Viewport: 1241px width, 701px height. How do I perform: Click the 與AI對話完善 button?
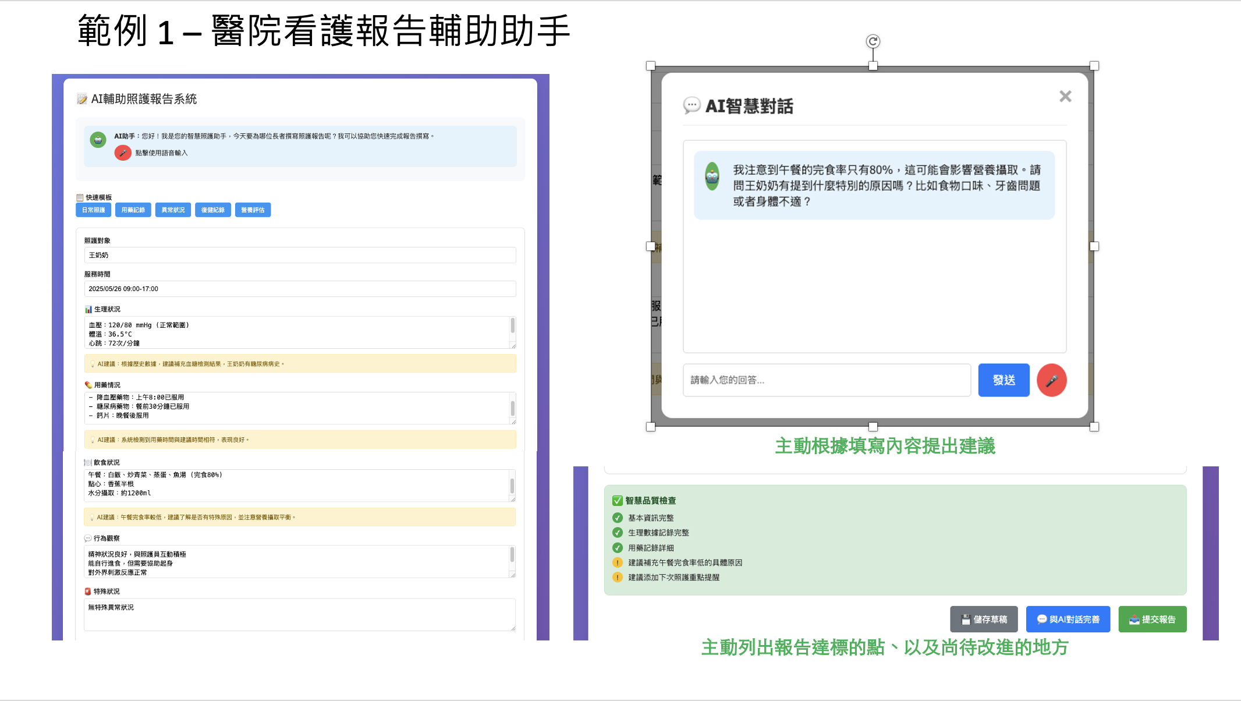tap(1068, 619)
